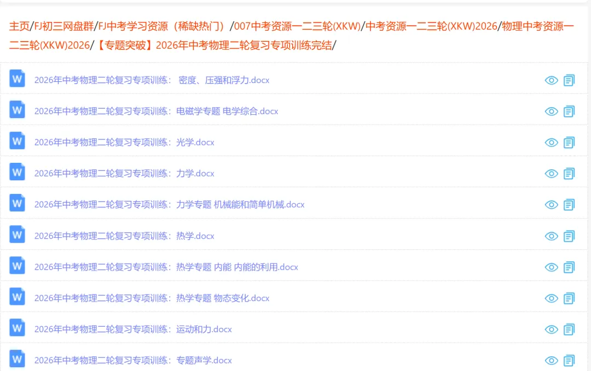
Task: Preview 密度、压强和浮力 with the eye icon
Action: (552, 80)
